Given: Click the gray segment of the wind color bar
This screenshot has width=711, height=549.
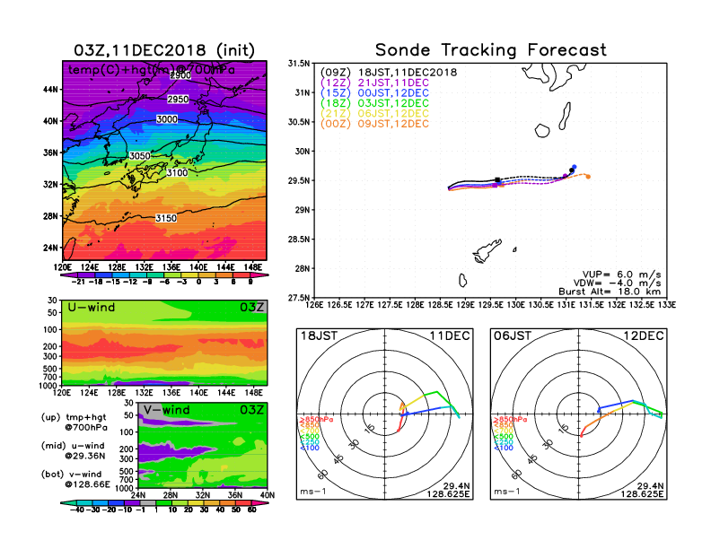Looking at the screenshot, I should (x=148, y=503).
